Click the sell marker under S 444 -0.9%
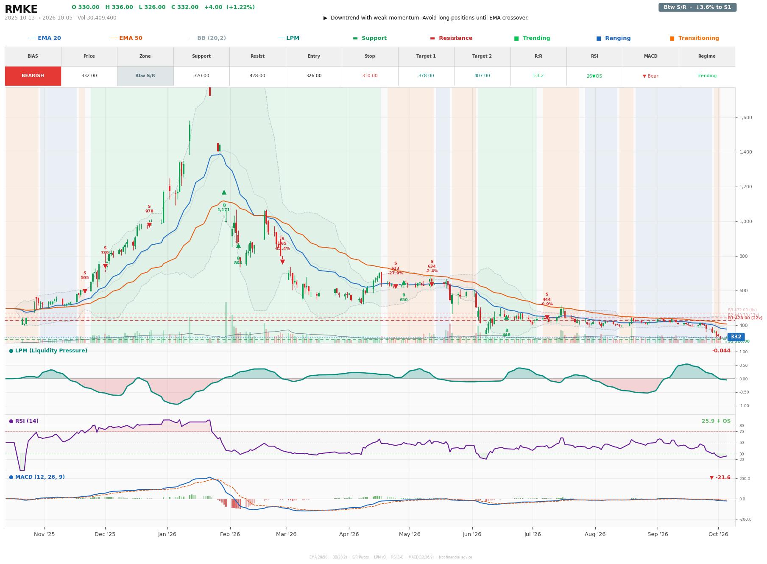Image resolution: width=767 pixels, height=564 pixels. tap(547, 317)
